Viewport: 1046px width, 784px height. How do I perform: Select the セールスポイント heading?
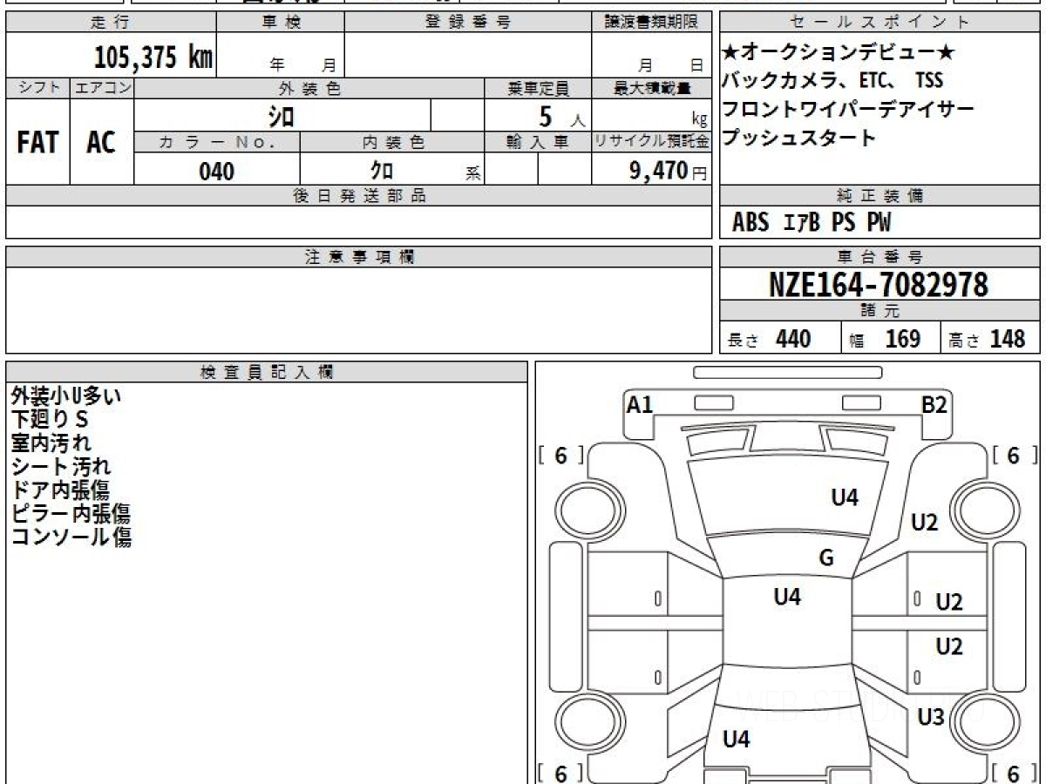pos(880,23)
